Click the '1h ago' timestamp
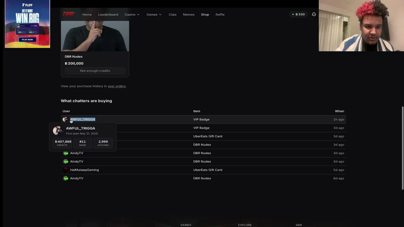This screenshot has width=404, height=227. click(339, 119)
